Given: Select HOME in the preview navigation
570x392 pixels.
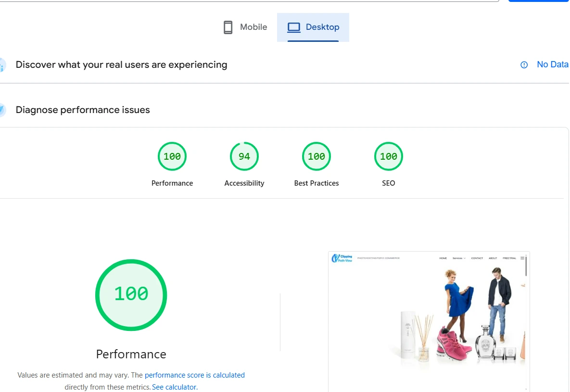Looking at the screenshot, I should [443, 258].
